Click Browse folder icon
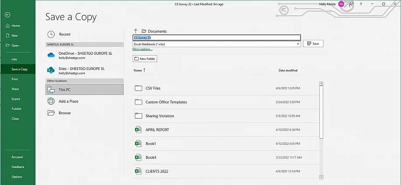Screen dimensions: 401x185 pyautogui.click(x=51, y=113)
